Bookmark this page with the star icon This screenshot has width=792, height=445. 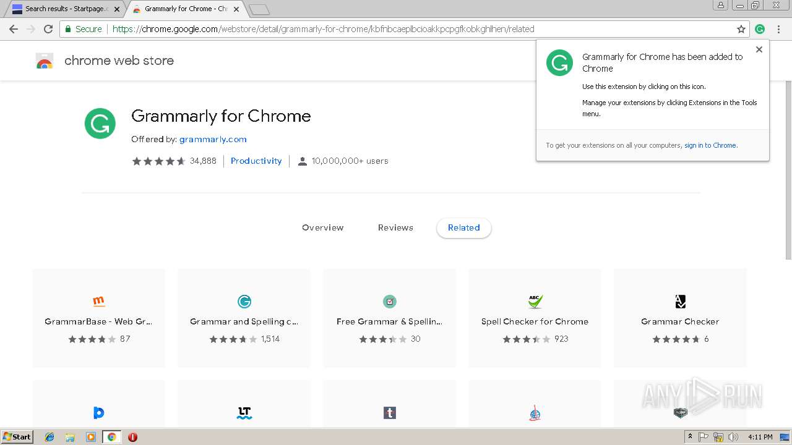[741, 29]
